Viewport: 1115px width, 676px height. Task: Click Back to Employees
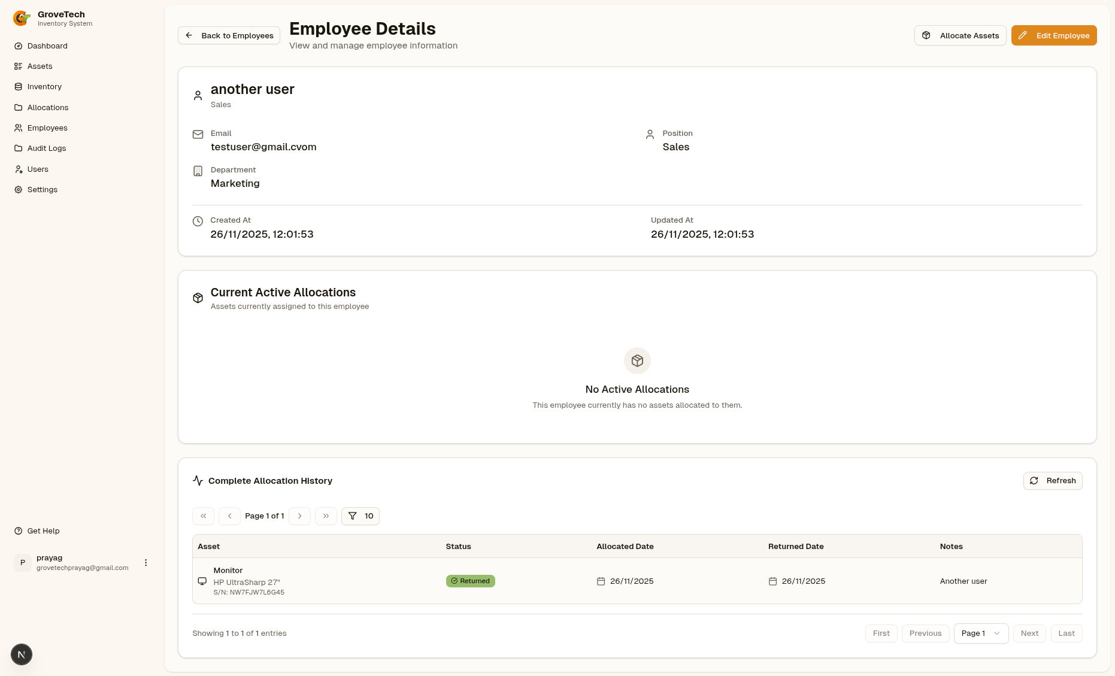(x=229, y=35)
